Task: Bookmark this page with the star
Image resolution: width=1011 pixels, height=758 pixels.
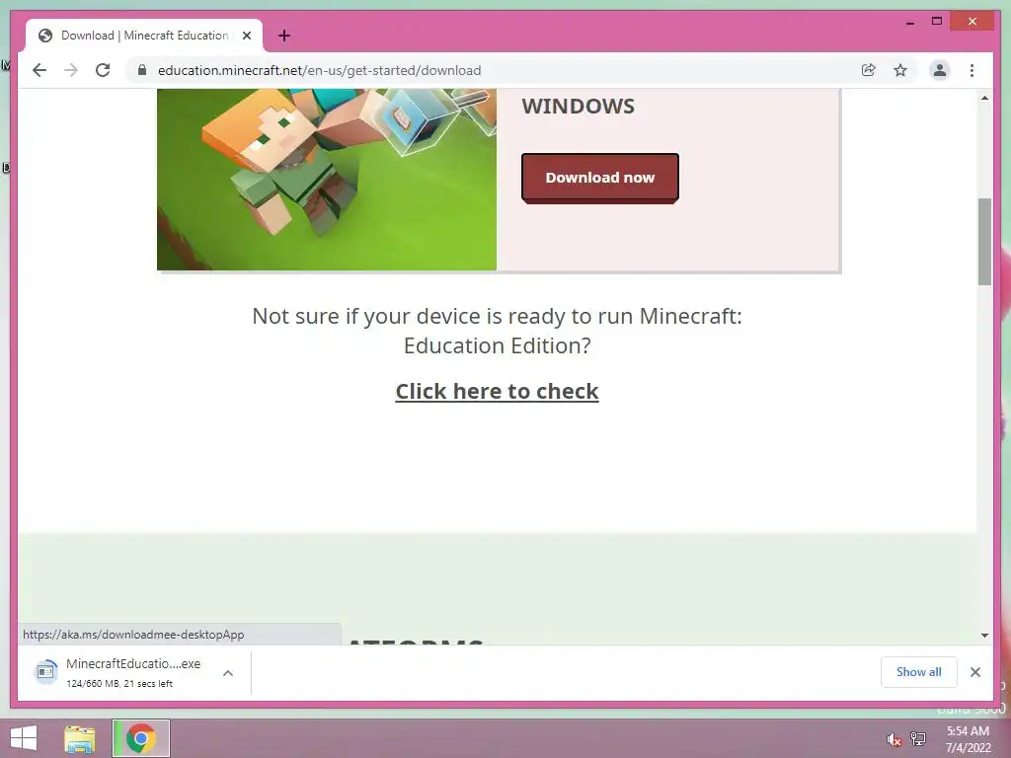Action: pyautogui.click(x=900, y=70)
